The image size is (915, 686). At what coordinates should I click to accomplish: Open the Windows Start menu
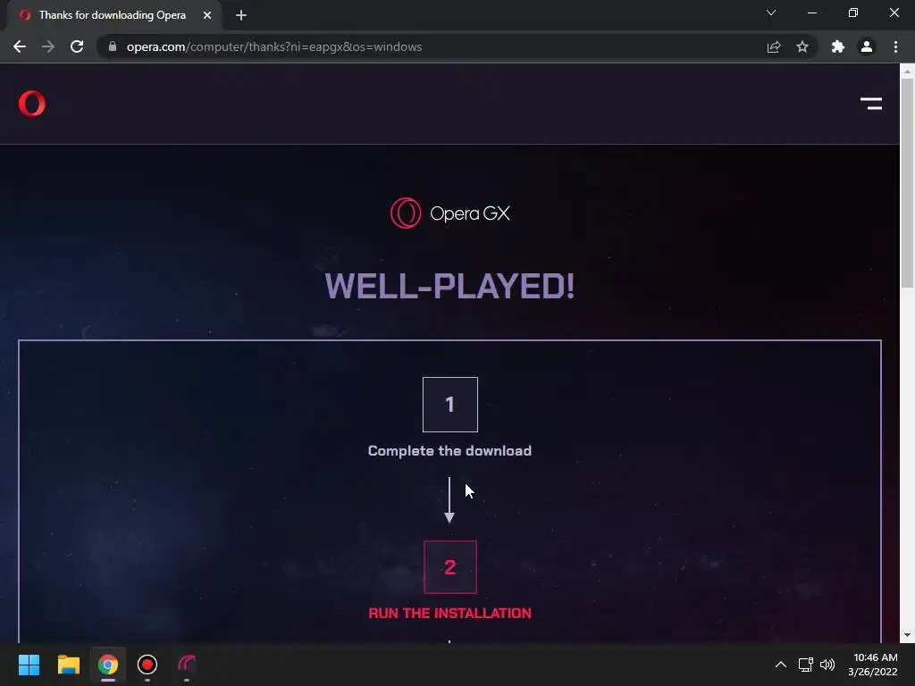click(x=29, y=665)
